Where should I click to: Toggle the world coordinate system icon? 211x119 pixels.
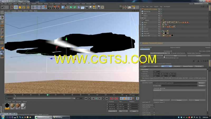click(x=45, y=7)
